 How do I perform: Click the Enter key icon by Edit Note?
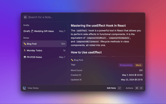click(119, 88)
